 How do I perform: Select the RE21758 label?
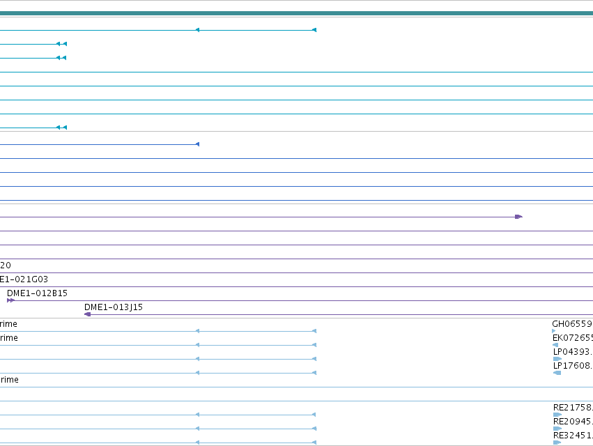[x=573, y=408]
